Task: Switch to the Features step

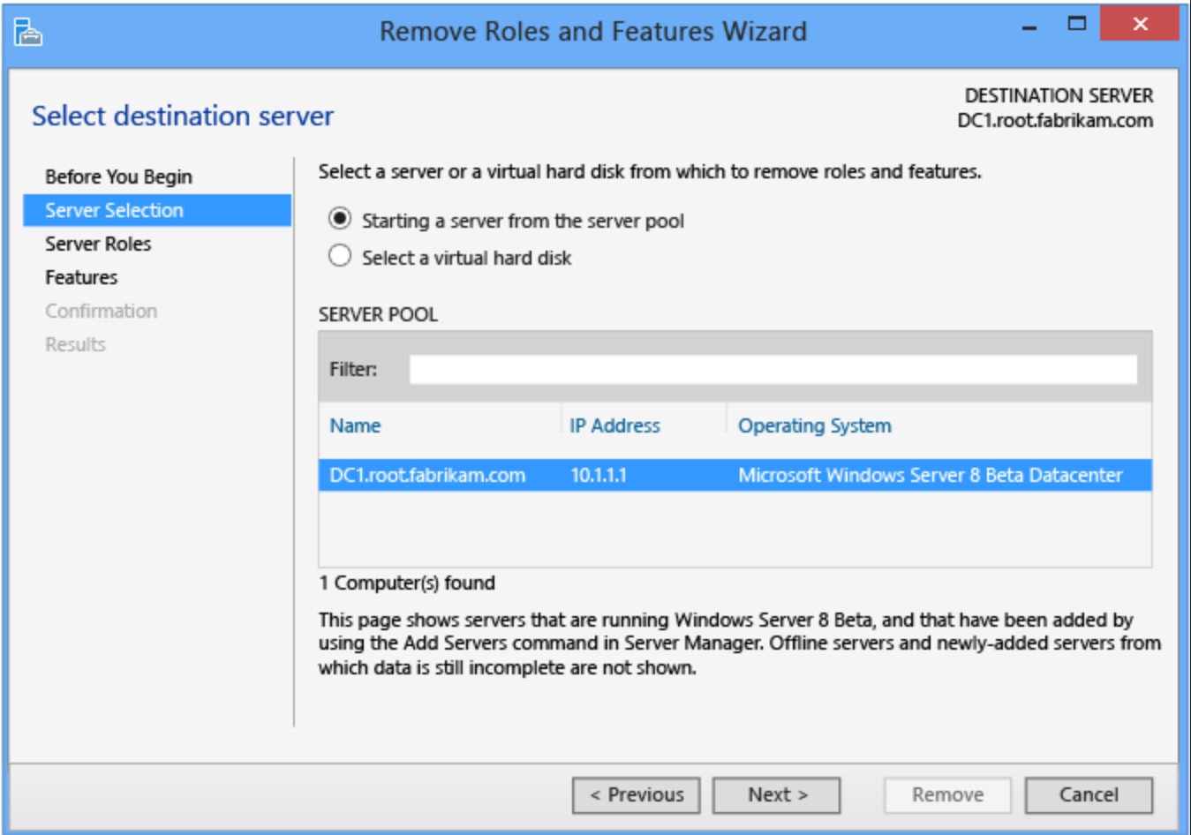Action: pos(81,277)
